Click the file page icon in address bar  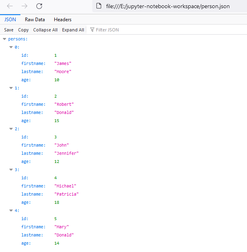99,6
